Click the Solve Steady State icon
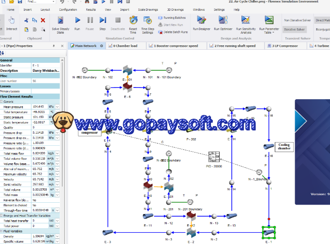The image size is (330, 244). pos(61,20)
